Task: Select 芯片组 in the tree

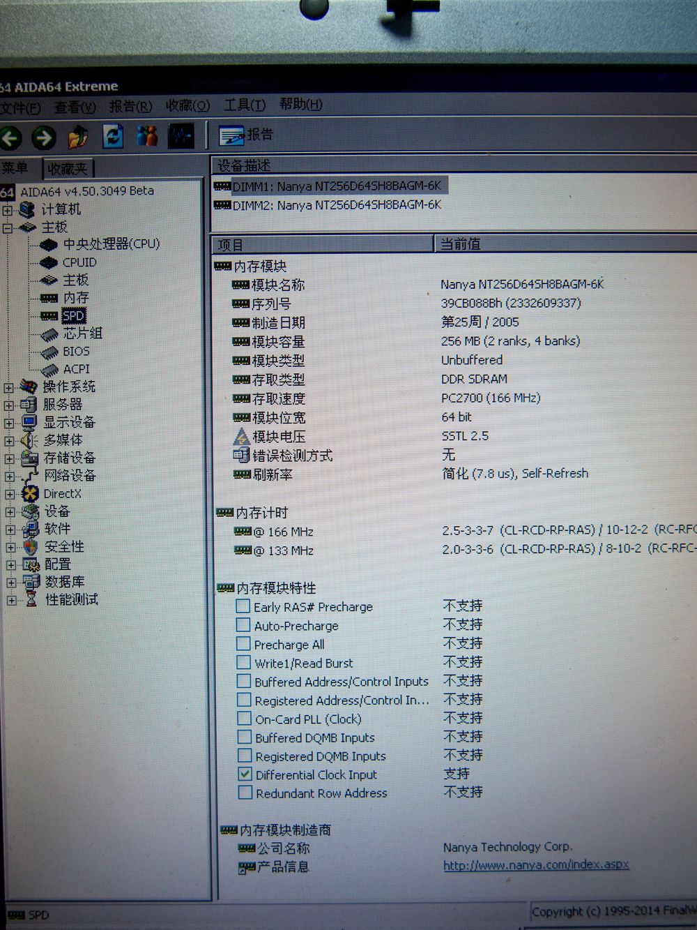Action: 83,333
